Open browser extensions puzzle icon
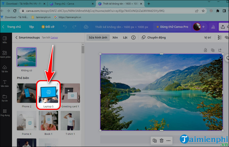This screenshot has height=147, width=229. click(218, 11)
